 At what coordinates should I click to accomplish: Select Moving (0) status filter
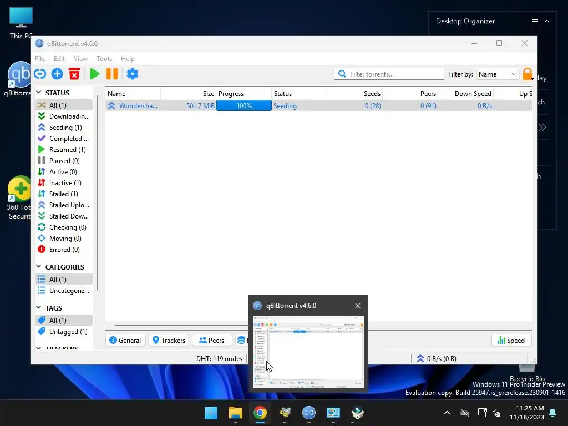click(x=64, y=239)
